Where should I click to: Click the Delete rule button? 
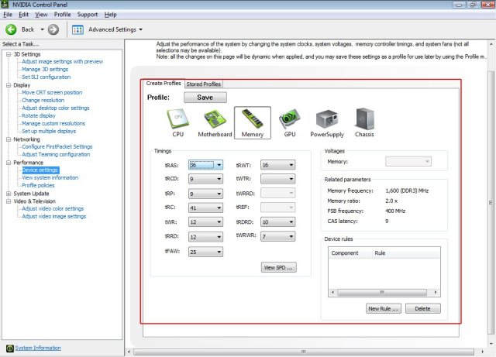[x=423, y=309]
